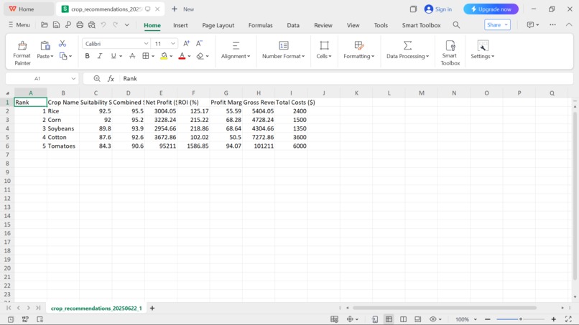Viewport: 579px width, 325px height.
Task: Switch to normal view in status bar
Action: point(389,319)
